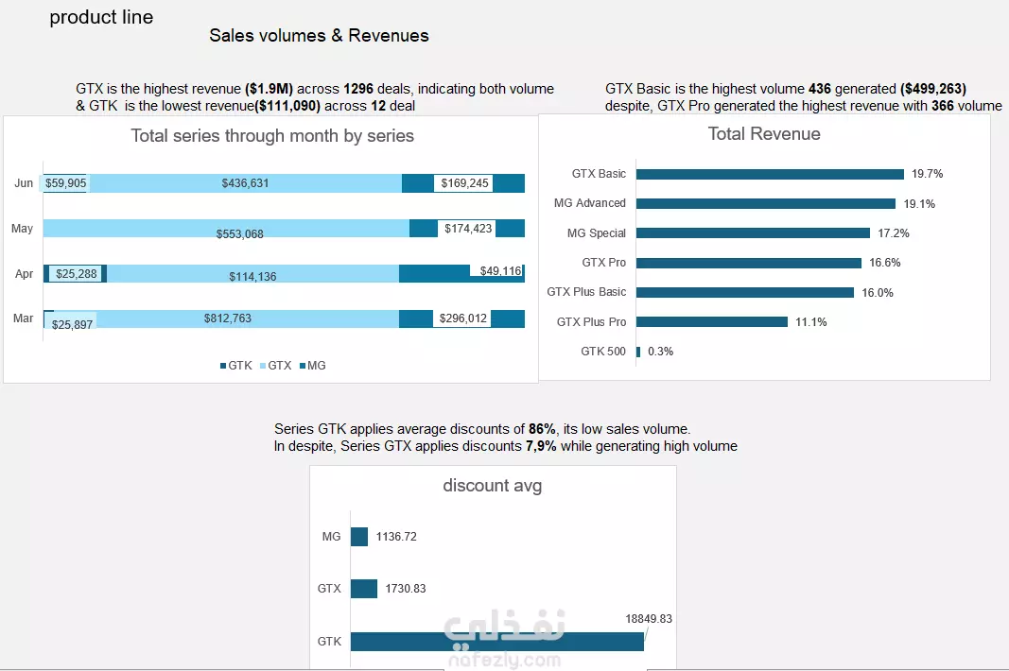Click the product line title text
This screenshot has height=671, width=1009.
(102, 17)
